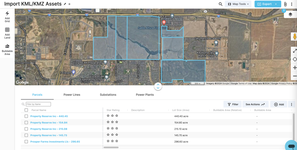Image resolution: width=297 pixels, height=150 pixels.
Task: Collapse the map with the up-down chevron button
Action: 158,86
